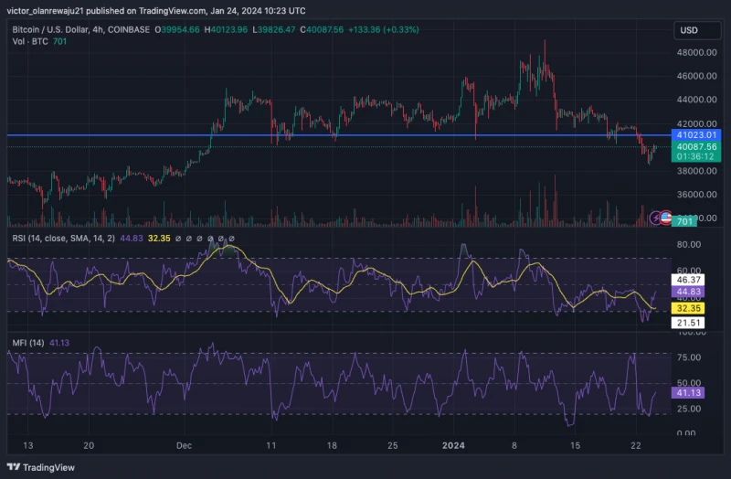Click the Dec marker on time axis
The width and height of the screenshot is (731, 479).
tap(184, 445)
